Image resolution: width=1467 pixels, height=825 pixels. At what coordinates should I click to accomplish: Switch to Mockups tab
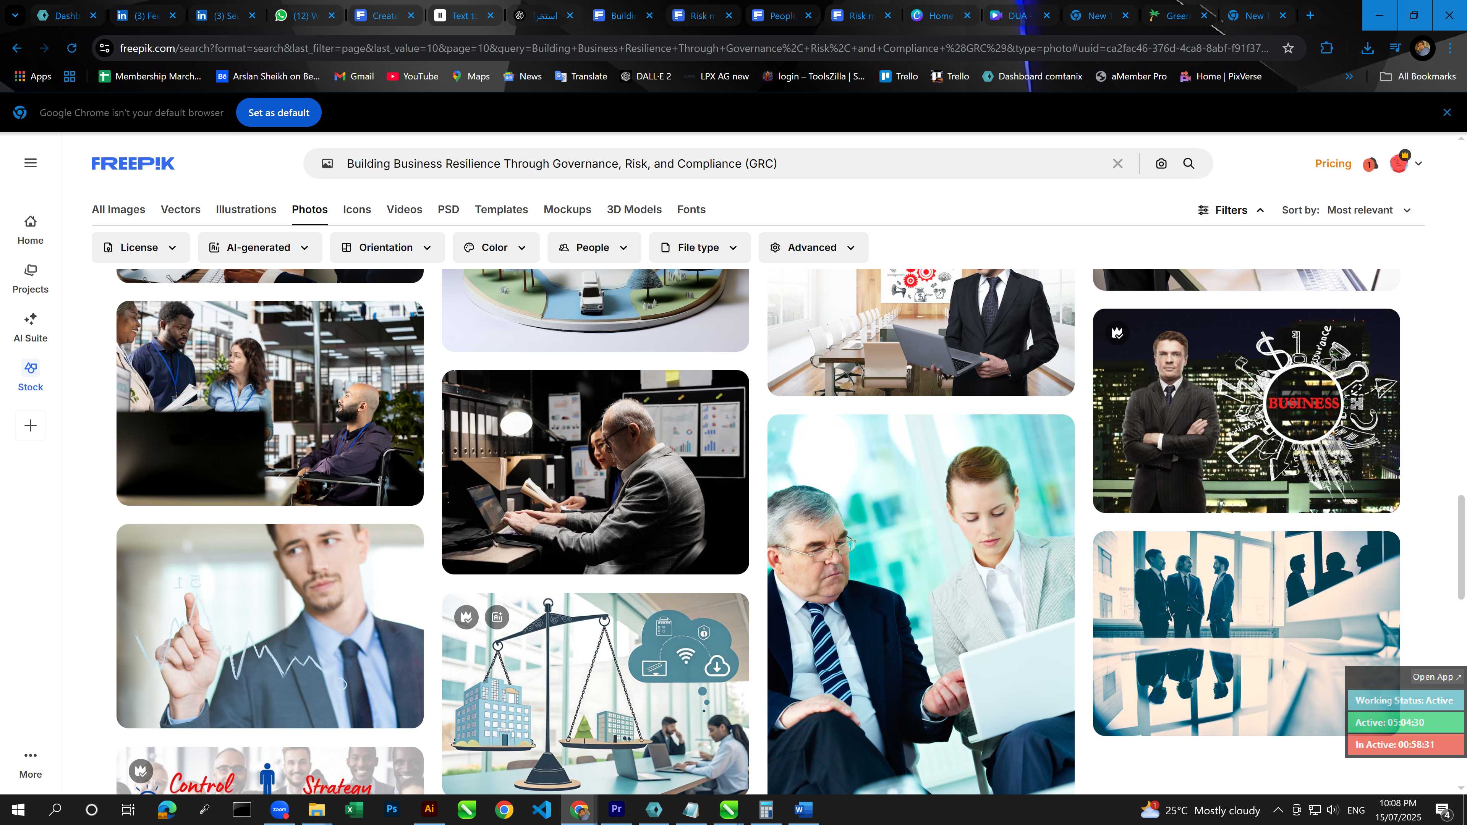coord(567,210)
